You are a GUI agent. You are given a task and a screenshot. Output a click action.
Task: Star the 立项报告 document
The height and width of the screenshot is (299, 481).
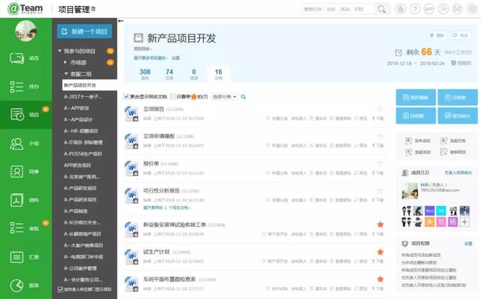click(380, 108)
